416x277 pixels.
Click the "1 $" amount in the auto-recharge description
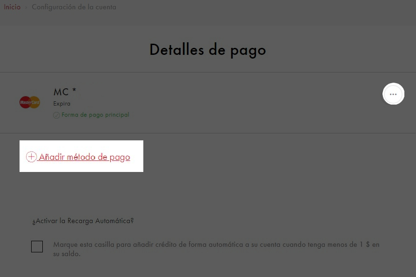364,244
